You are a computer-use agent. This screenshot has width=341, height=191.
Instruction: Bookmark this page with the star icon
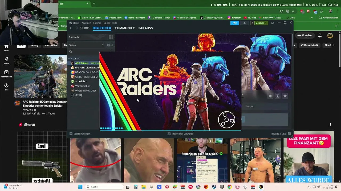click(293, 11)
